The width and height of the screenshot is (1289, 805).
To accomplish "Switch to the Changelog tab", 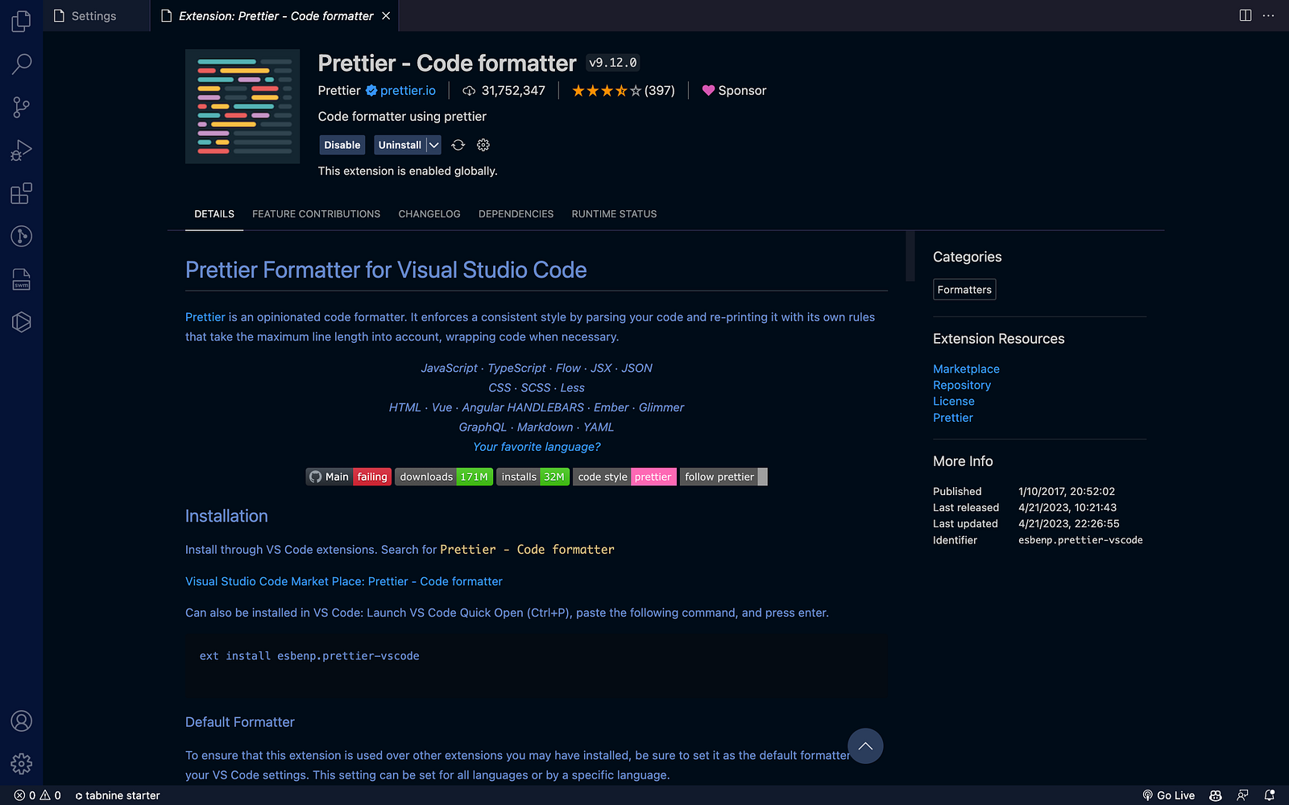I will (429, 214).
